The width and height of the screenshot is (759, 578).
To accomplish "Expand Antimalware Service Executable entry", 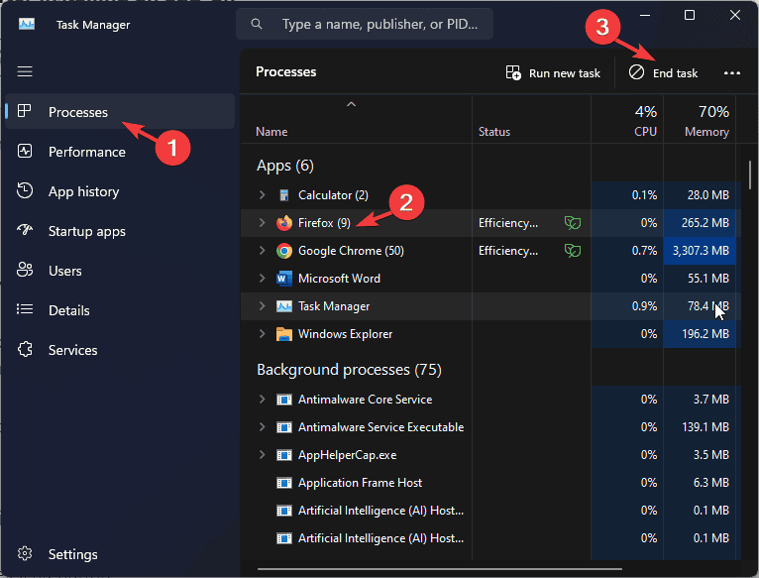I will 262,427.
